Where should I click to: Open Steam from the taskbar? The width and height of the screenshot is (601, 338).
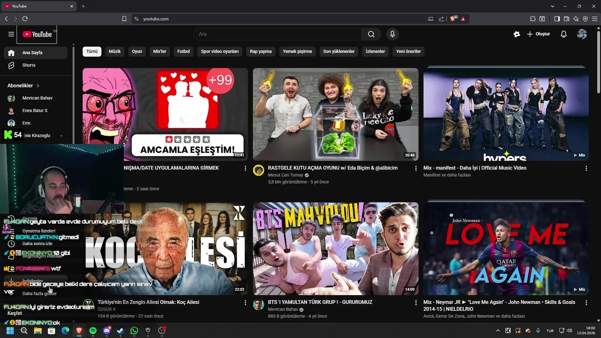pyautogui.click(x=120, y=331)
